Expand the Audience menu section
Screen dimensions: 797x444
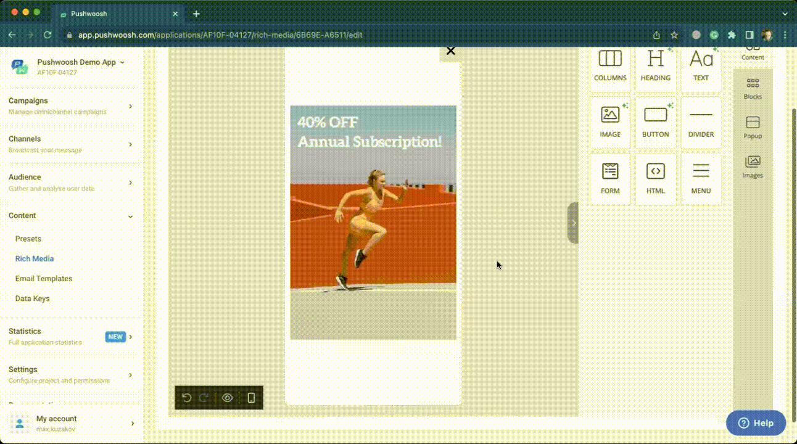pyautogui.click(x=72, y=182)
